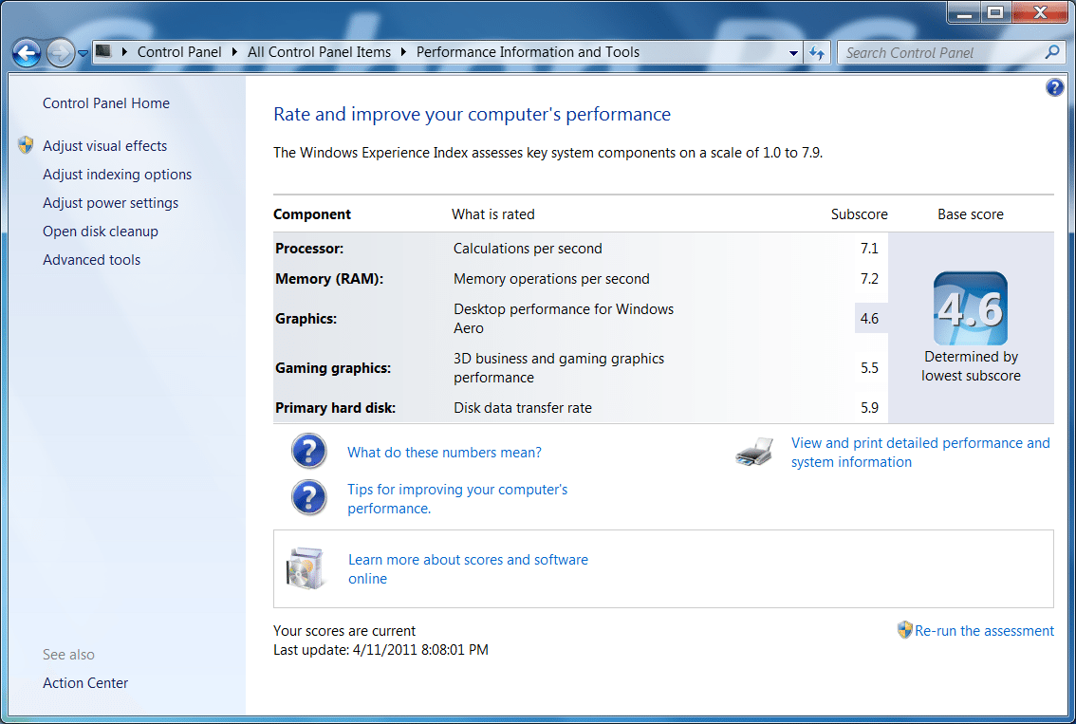Click the question icon for numbers meaning
Image resolution: width=1076 pixels, height=724 pixels.
pyautogui.click(x=308, y=451)
